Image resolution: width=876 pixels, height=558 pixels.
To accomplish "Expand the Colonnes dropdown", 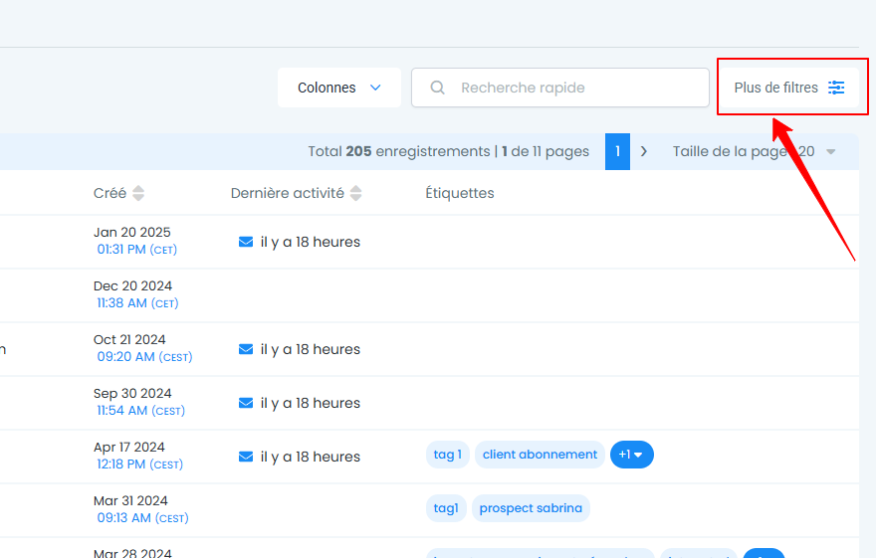I will (339, 88).
